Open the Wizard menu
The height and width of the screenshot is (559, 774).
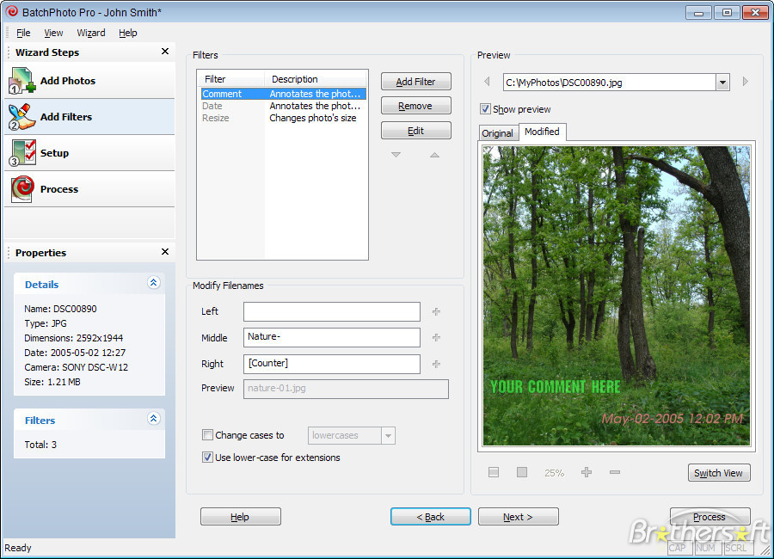pyautogui.click(x=91, y=33)
